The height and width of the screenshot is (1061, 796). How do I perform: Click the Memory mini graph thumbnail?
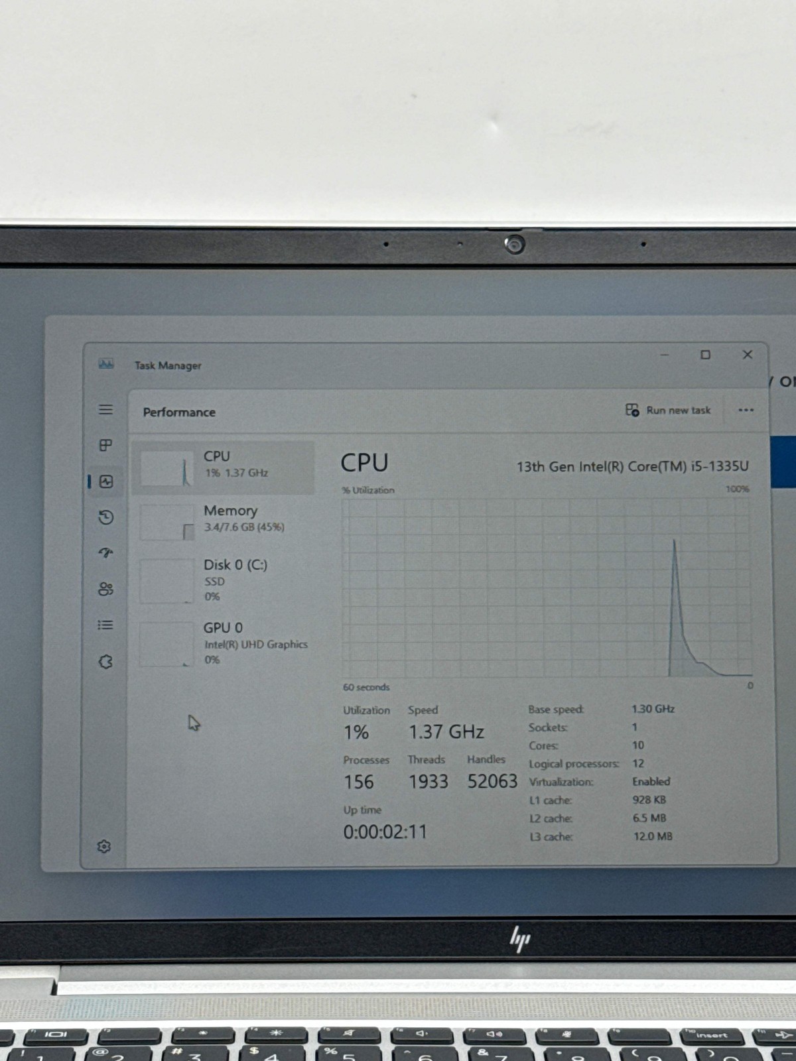[x=166, y=523]
